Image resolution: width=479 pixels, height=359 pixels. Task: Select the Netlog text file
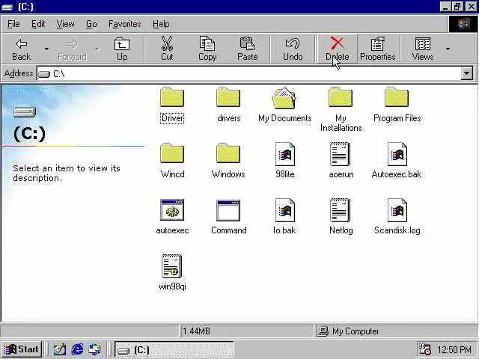(x=340, y=210)
